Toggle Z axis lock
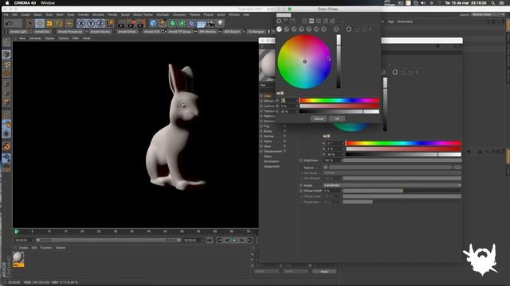 (100, 23)
